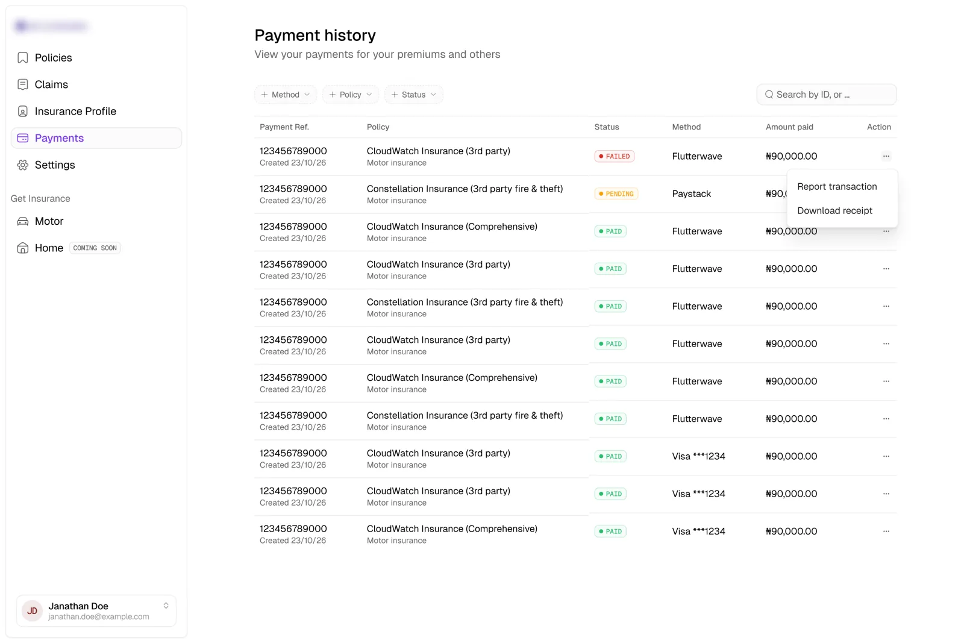Choose Motor under Get Insurance
This screenshot has width=964, height=643.
tap(96, 221)
